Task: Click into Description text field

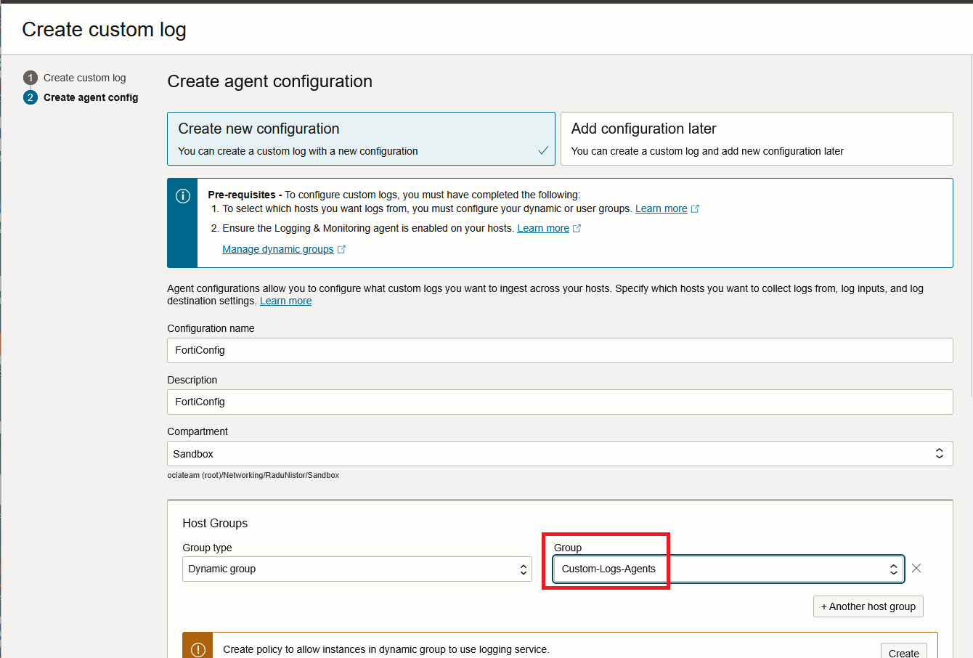Action: coord(559,402)
